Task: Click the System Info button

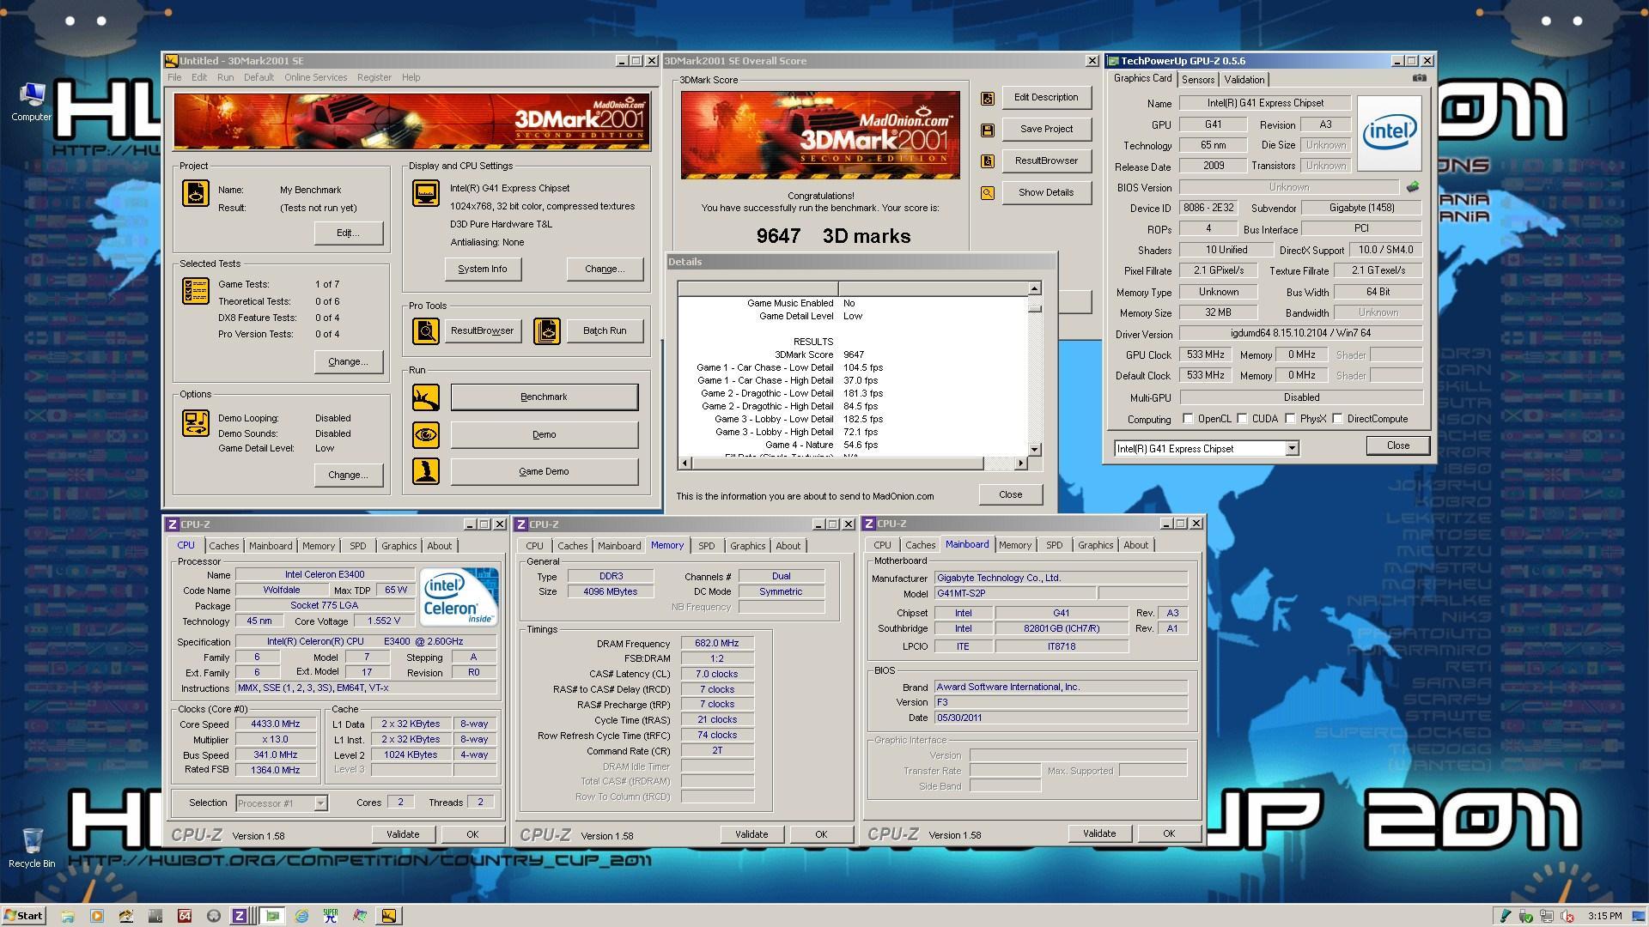Action: point(483,269)
